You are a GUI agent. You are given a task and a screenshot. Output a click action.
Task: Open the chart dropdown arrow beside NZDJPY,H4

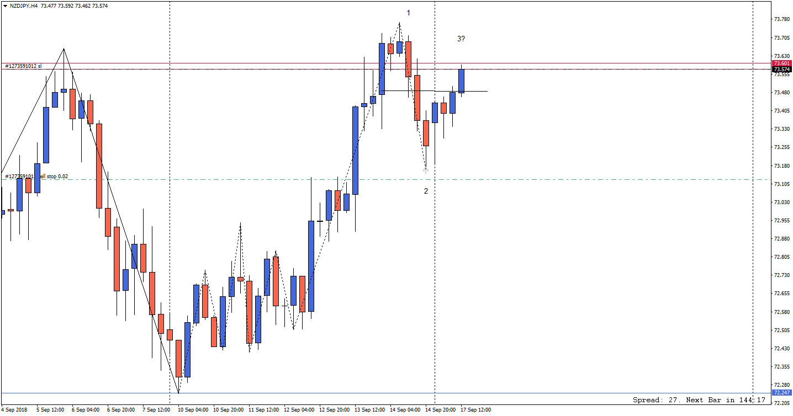pos(5,6)
